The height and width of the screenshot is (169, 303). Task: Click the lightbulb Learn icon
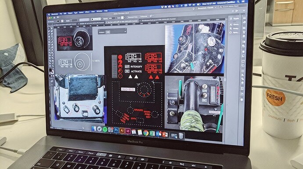click(193, 9)
